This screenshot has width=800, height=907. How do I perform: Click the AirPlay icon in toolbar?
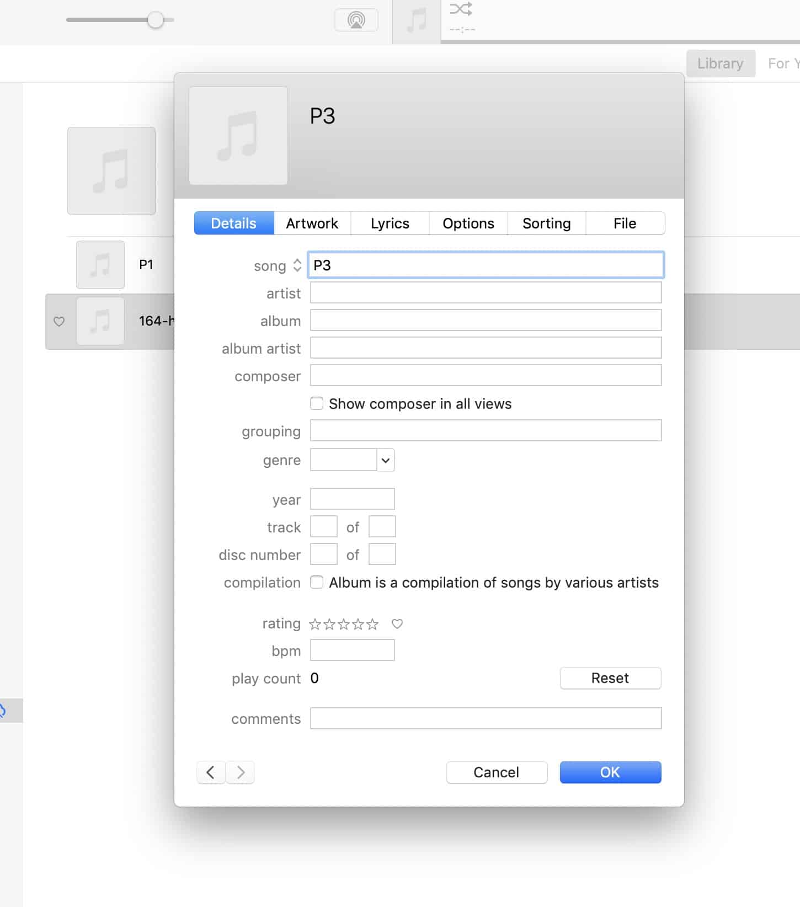pyautogui.click(x=356, y=20)
